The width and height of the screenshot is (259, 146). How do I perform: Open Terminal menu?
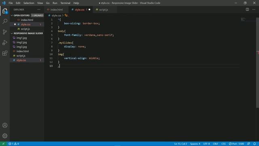65,3
